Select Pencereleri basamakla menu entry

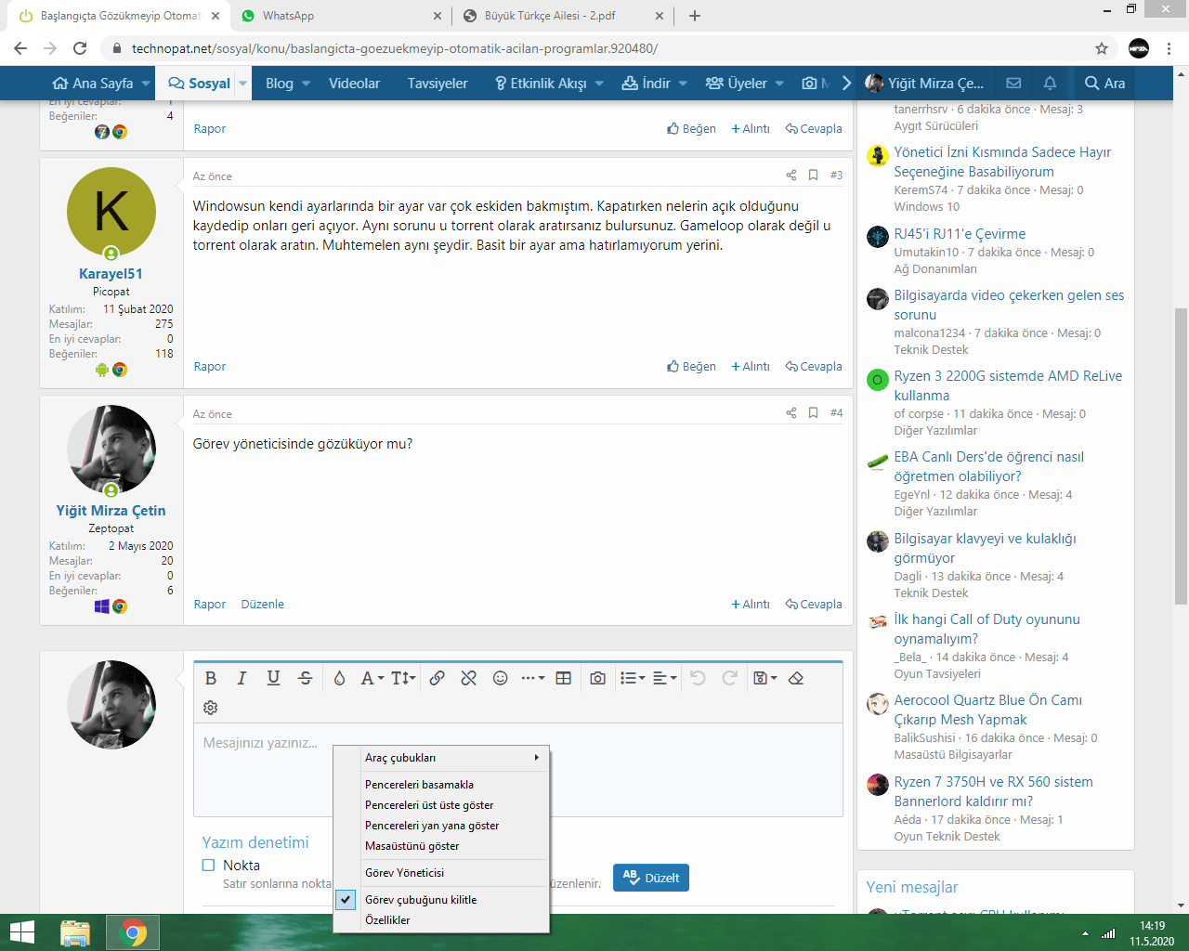(441, 785)
